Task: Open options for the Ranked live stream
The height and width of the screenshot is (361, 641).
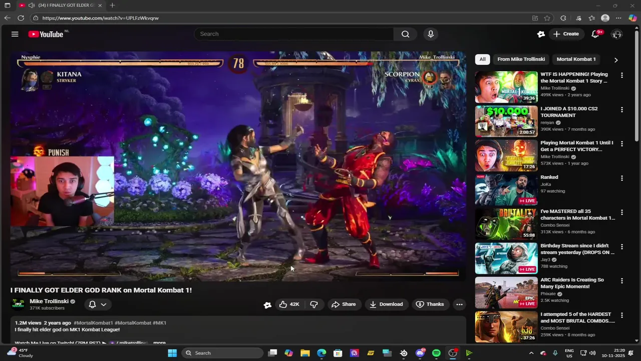Action: click(622, 178)
